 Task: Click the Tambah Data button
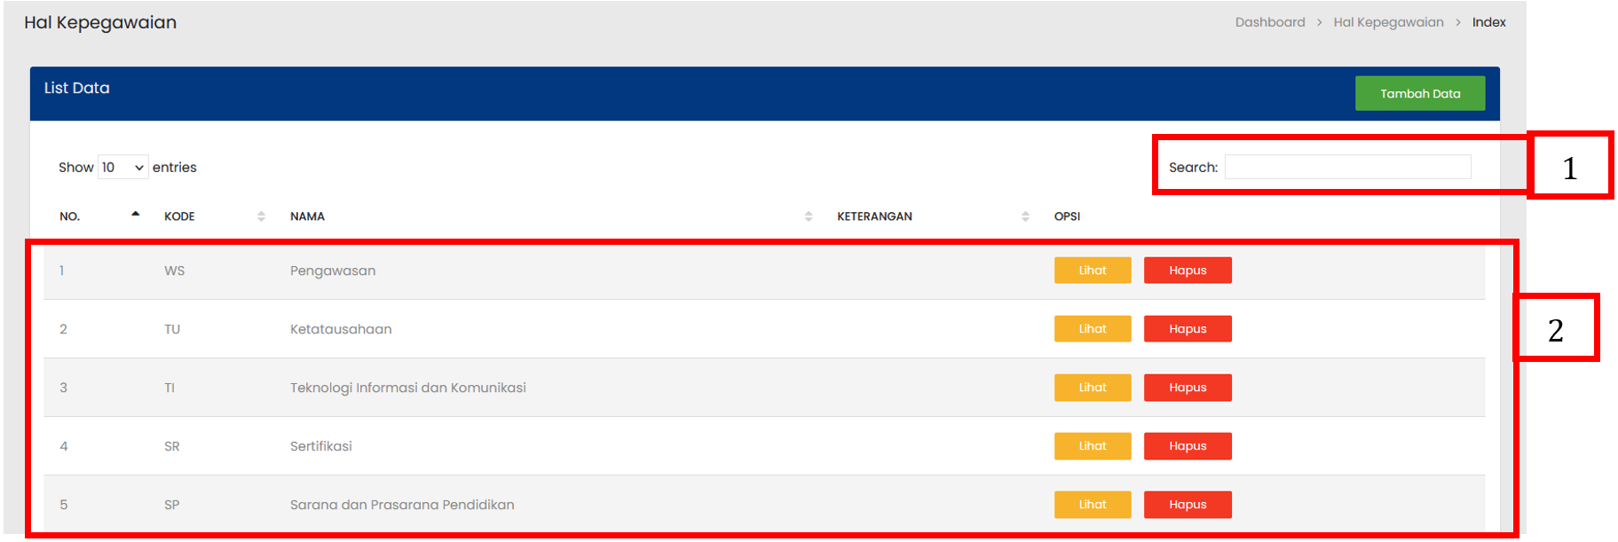(1419, 93)
